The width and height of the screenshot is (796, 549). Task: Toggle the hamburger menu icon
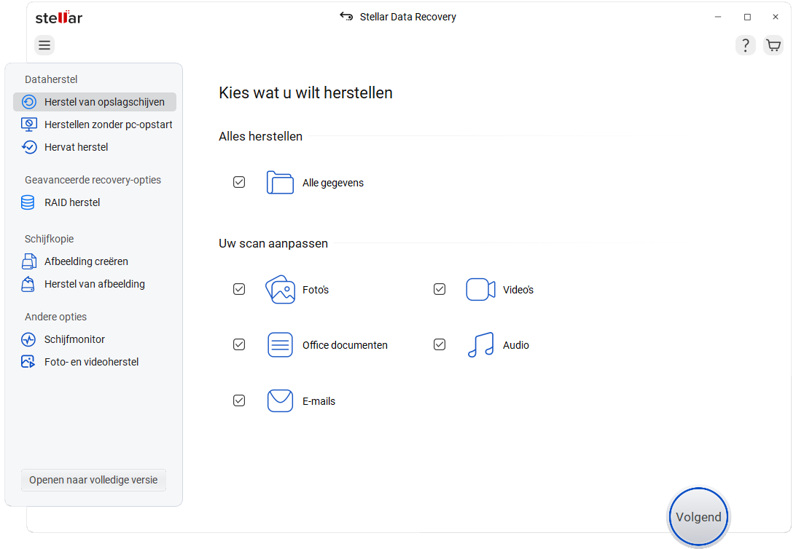[44, 45]
